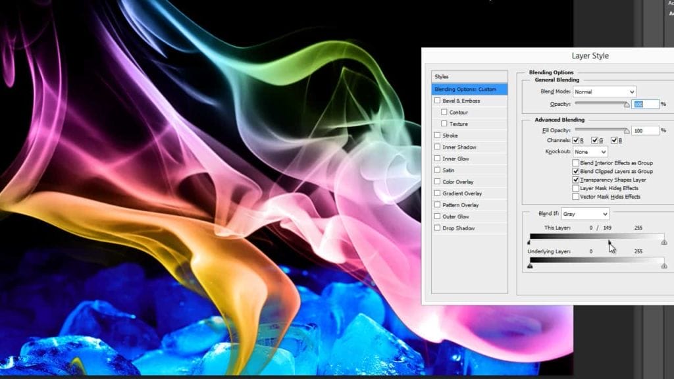Open the Blend Mode dropdown

click(x=604, y=91)
